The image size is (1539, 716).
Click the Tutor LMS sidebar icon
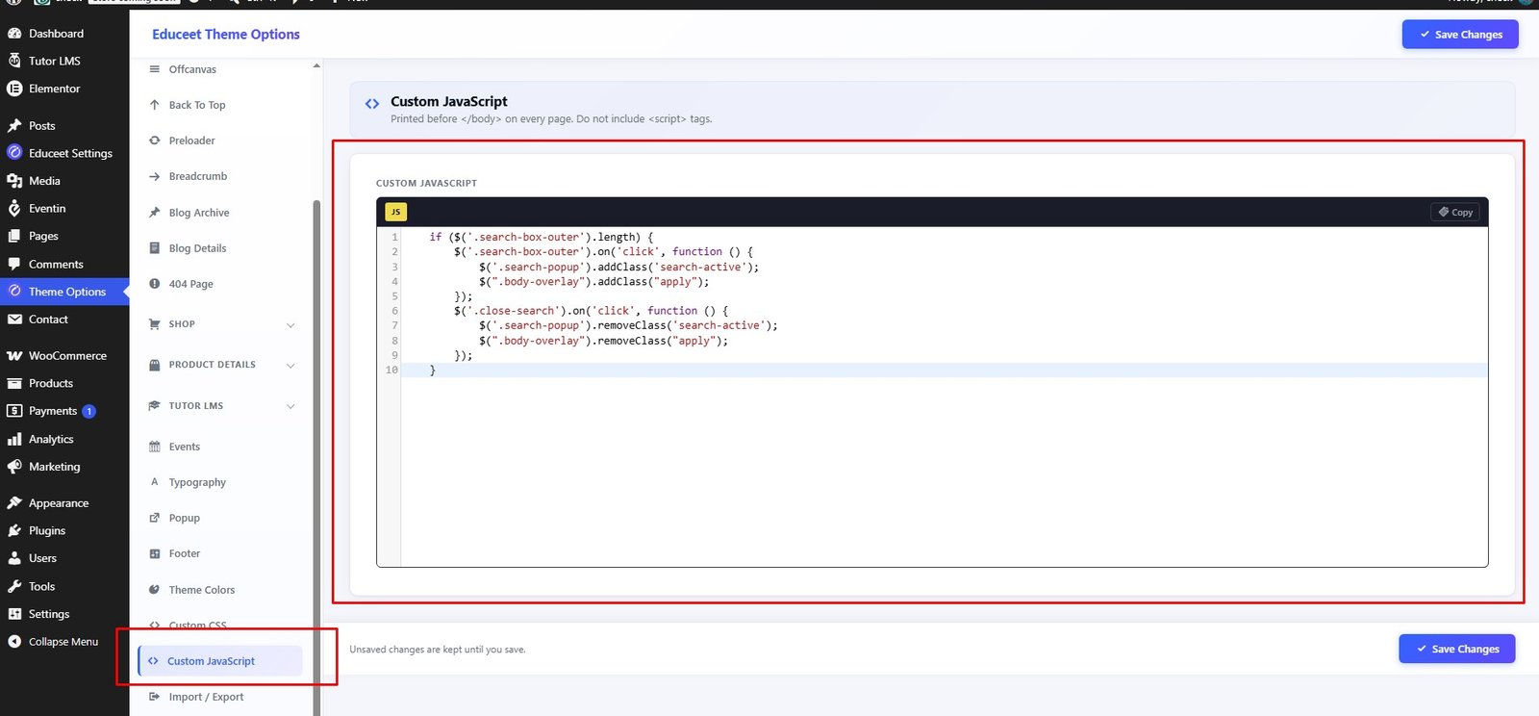point(14,61)
